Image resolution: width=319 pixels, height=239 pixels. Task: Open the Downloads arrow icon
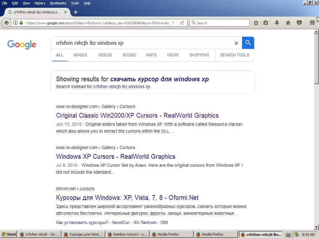click(277, 23)
